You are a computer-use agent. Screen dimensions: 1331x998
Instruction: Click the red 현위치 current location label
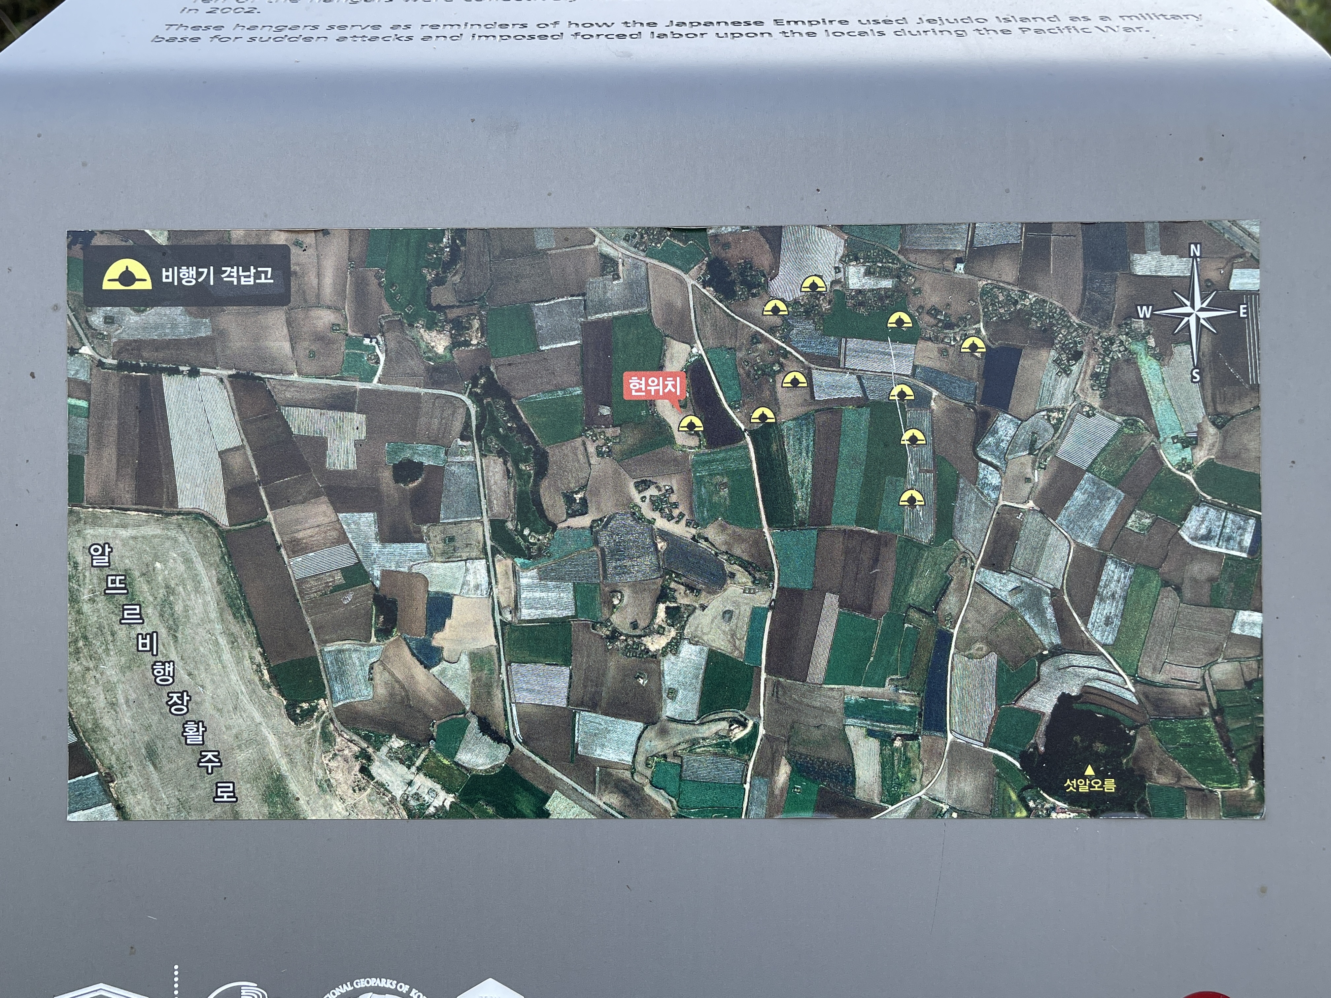pos(655,386)
